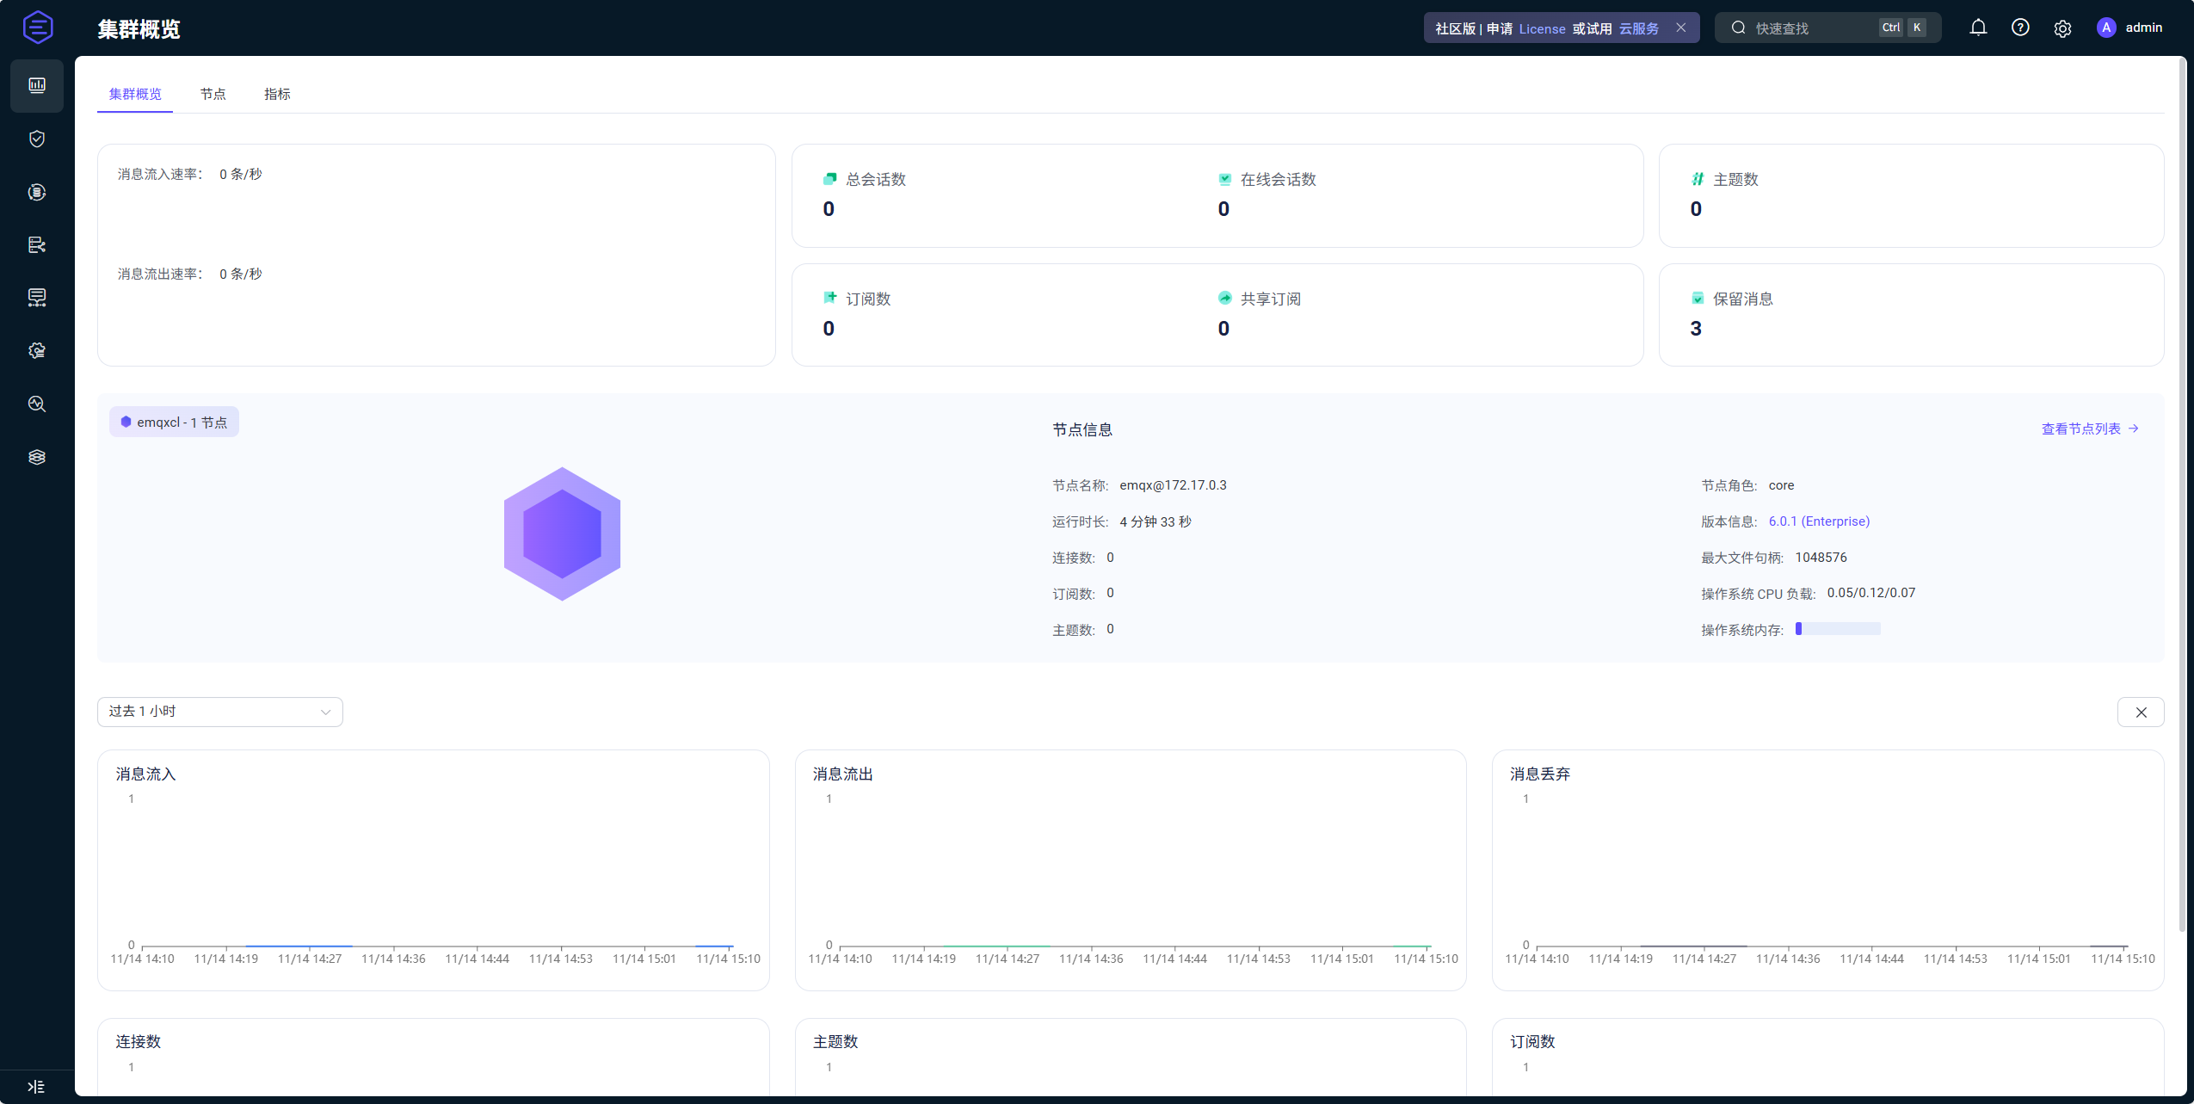Viewport: 2194px width, 1104px height.
Task: Open the management settings gear sidebar icon
Action: click(37, 351)
